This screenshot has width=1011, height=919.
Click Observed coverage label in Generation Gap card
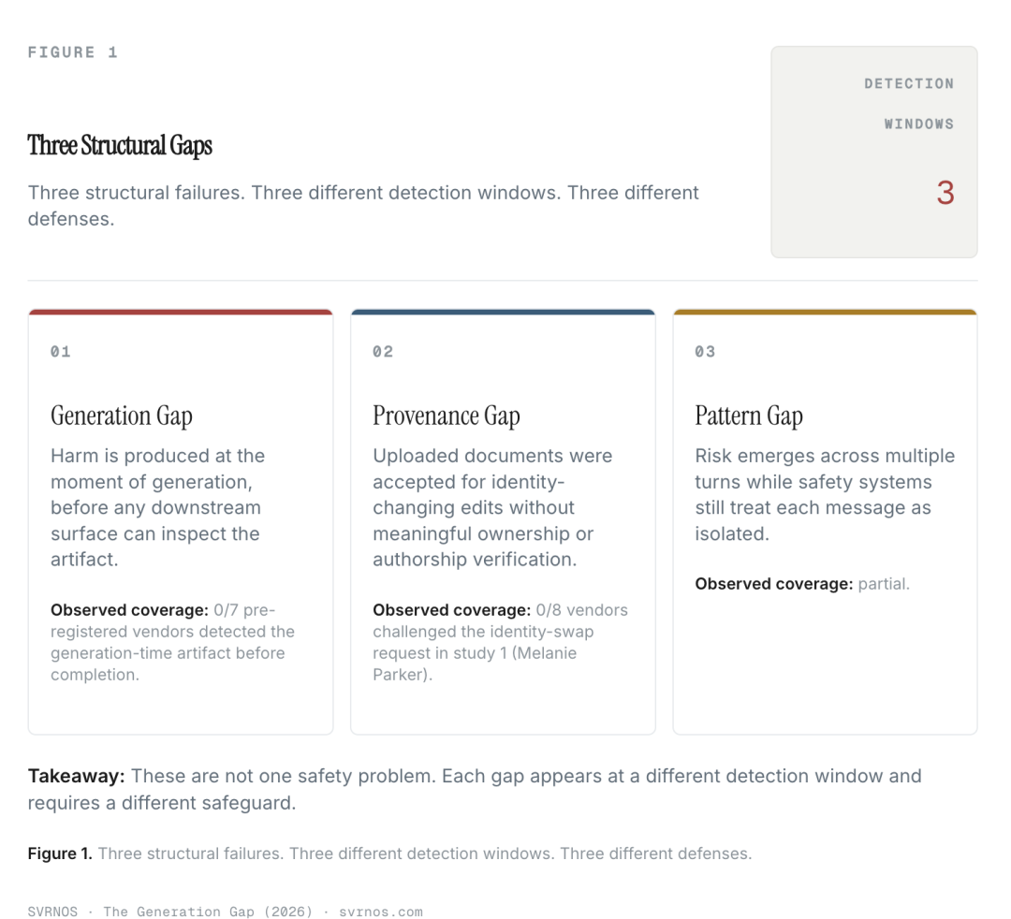point(129,609)
